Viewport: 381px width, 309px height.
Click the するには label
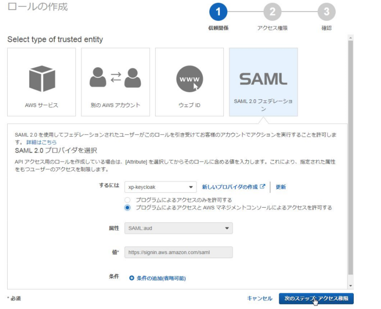pos(109,185)
